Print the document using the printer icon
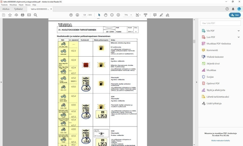 click(x=22, y=15)
